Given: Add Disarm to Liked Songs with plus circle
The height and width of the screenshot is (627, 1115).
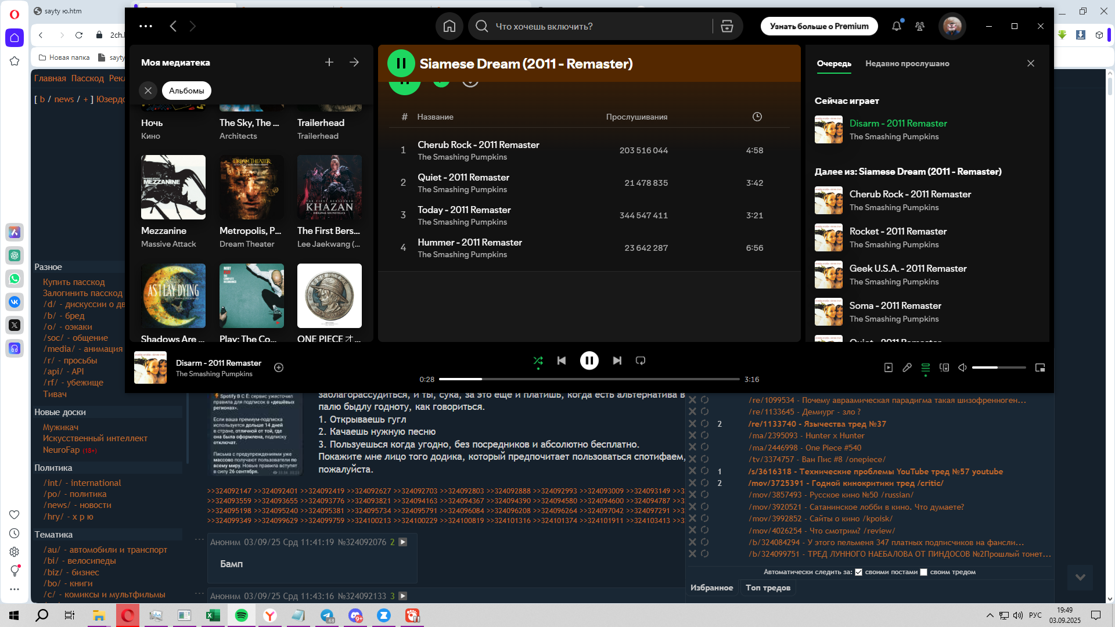Looking at the screenshot, I should tap(279, 367).
